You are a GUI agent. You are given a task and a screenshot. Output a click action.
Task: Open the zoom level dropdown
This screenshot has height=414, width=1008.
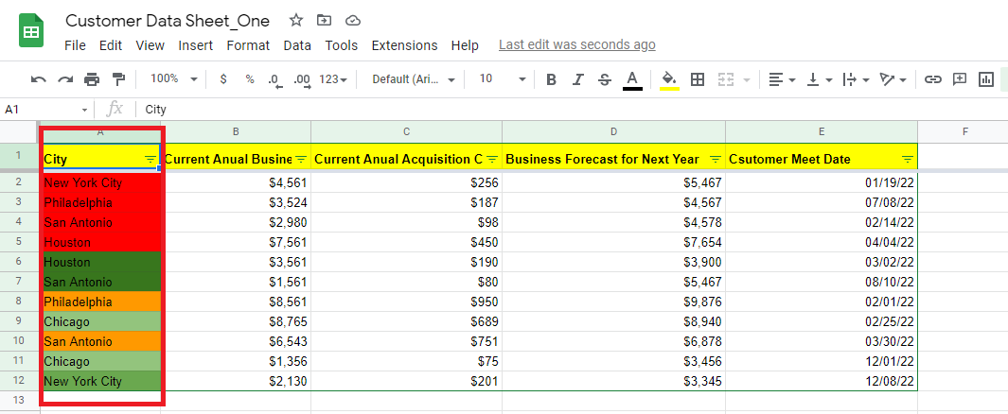(174, 79)
